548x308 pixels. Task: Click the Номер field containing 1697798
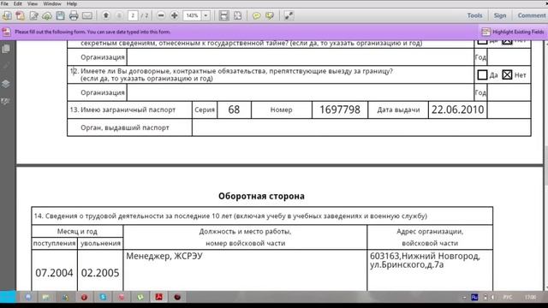pos(340,110)
